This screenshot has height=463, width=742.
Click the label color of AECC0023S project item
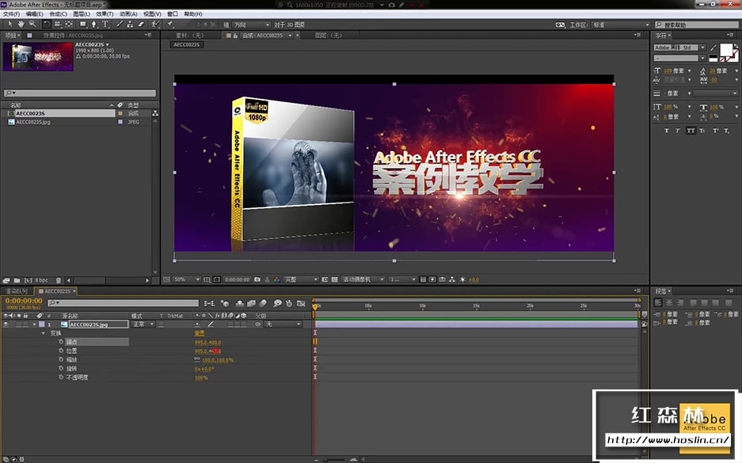120,113
